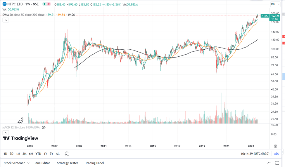
Task: Collapse the MACD pane legend arrow
Action: pos(6,133)
